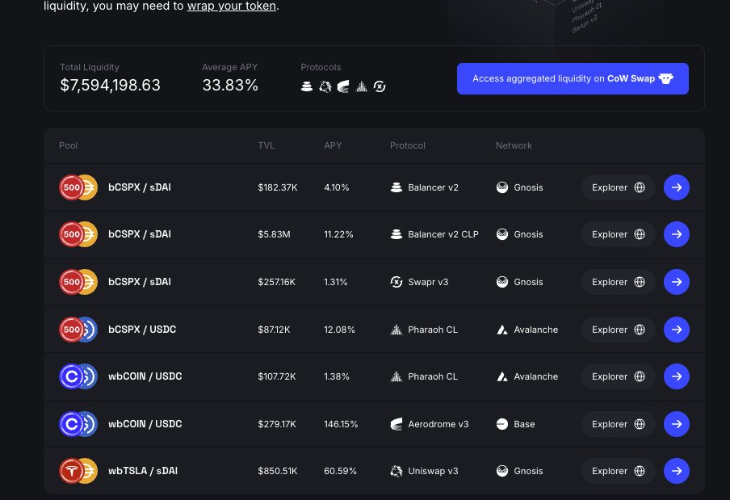Screen dimensions: 730x500
Task: Click Pharaoh CL icon in wbCOIN row
Action: 396,376
